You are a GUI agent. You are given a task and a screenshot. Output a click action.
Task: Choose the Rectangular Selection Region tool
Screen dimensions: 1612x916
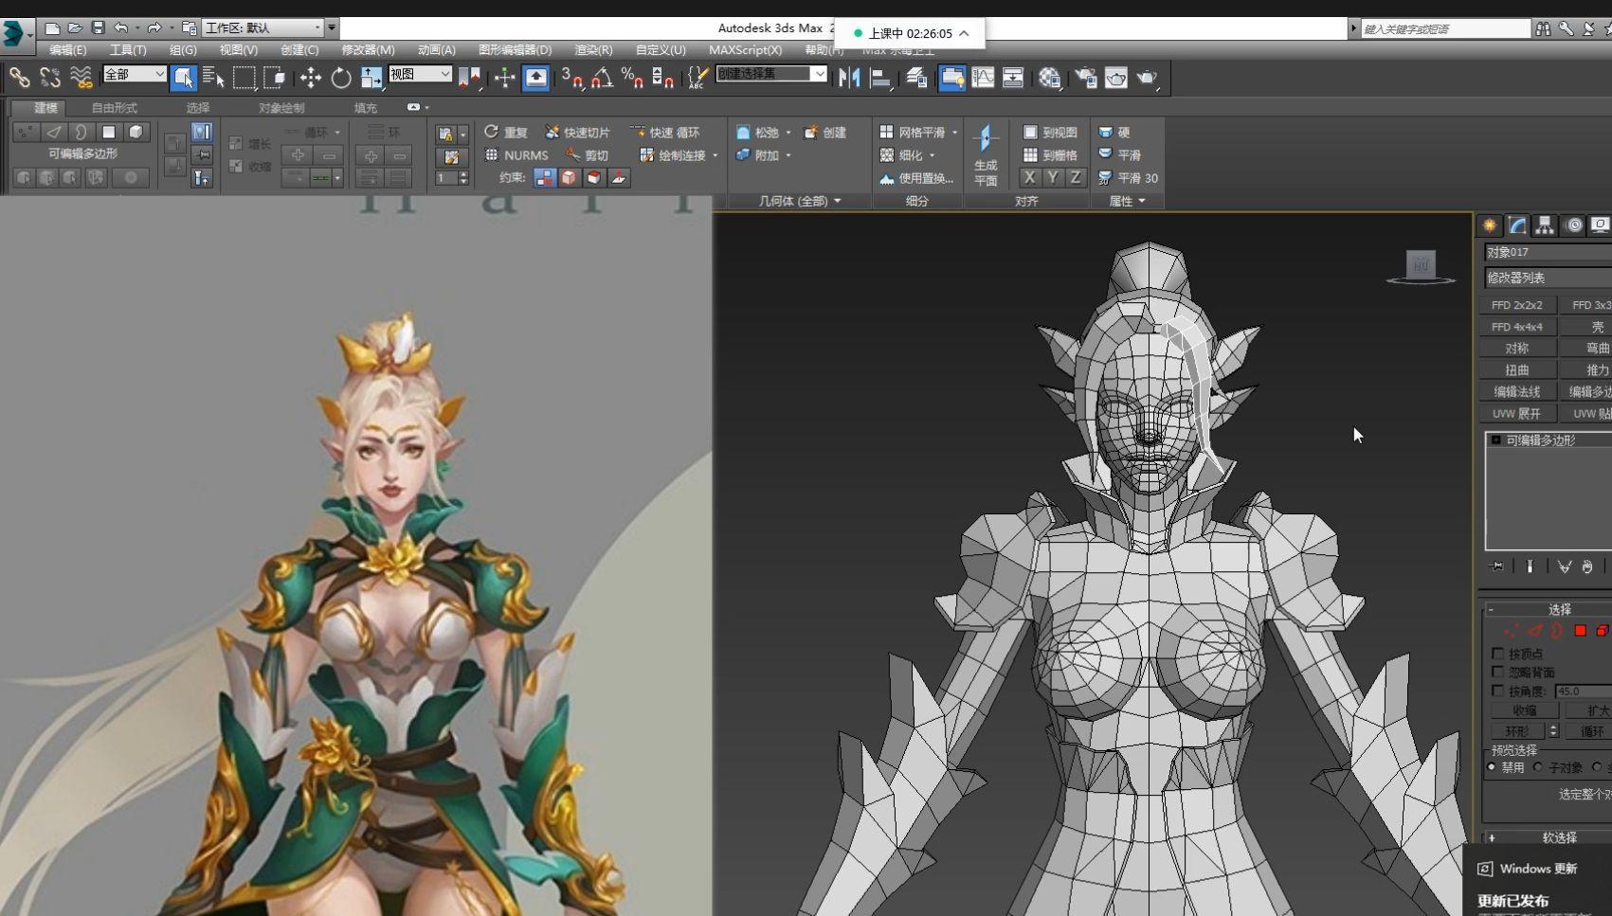tap(245, 78)
